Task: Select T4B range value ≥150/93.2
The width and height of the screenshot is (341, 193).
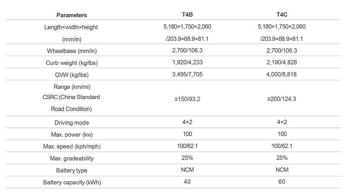Action: click(x=188, y=99)
